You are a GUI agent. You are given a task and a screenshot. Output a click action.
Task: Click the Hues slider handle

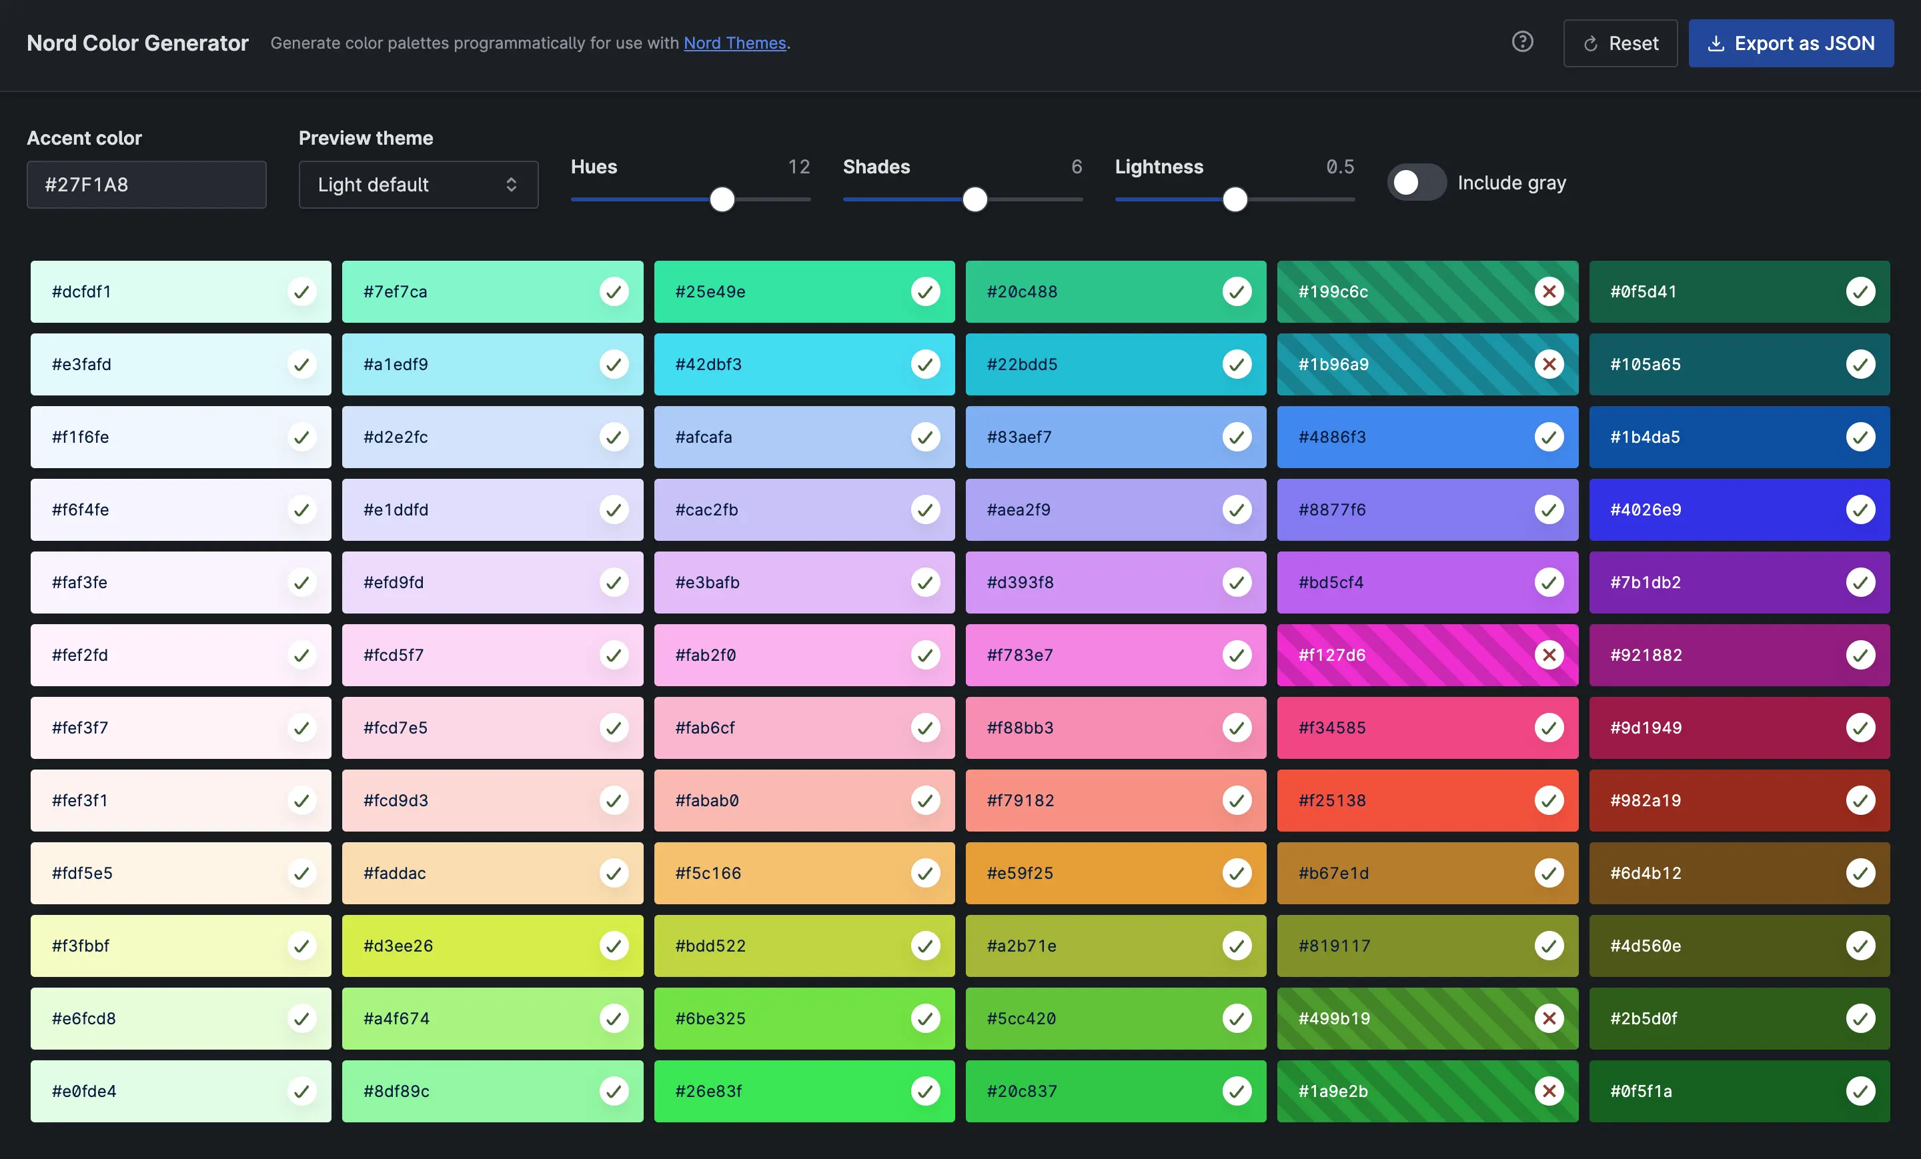[722, 199]
